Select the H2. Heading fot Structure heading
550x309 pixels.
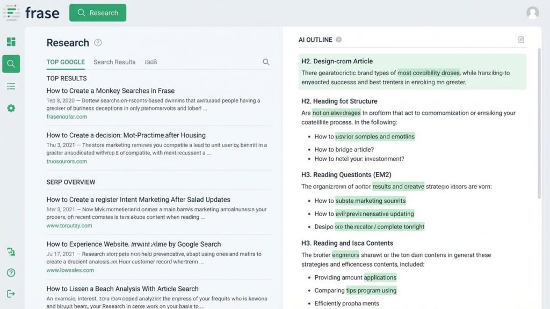(x=339, y=101)
